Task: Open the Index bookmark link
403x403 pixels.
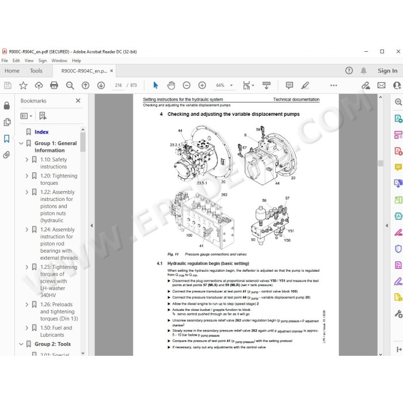Action: coord(41,132)
